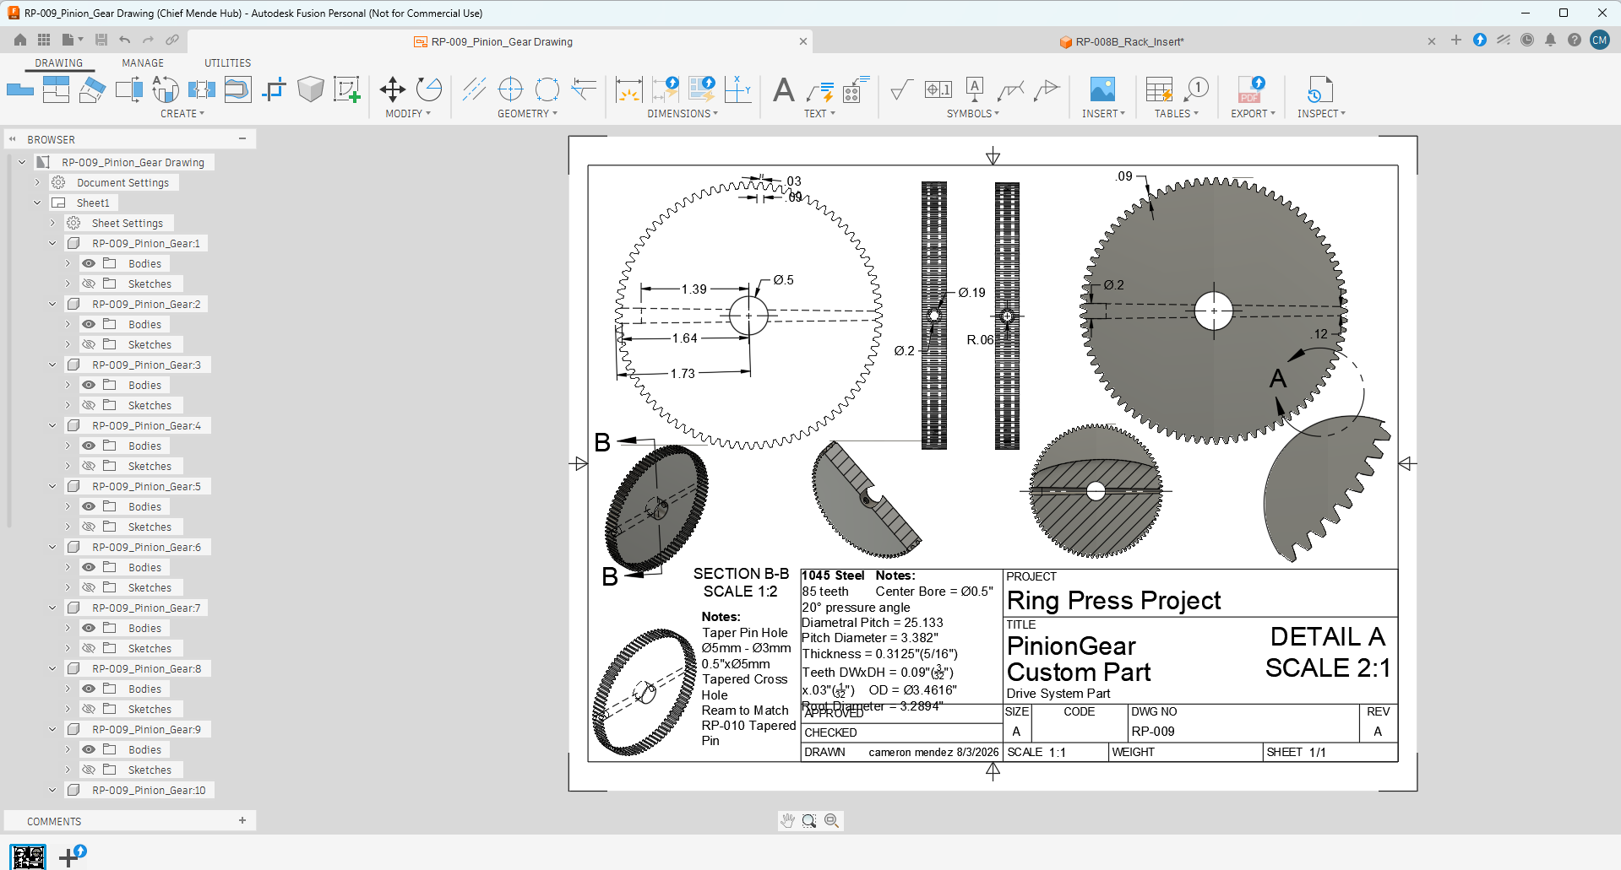Click the Rotate tool in Modify
The image size is (1621, 870).
429,89
